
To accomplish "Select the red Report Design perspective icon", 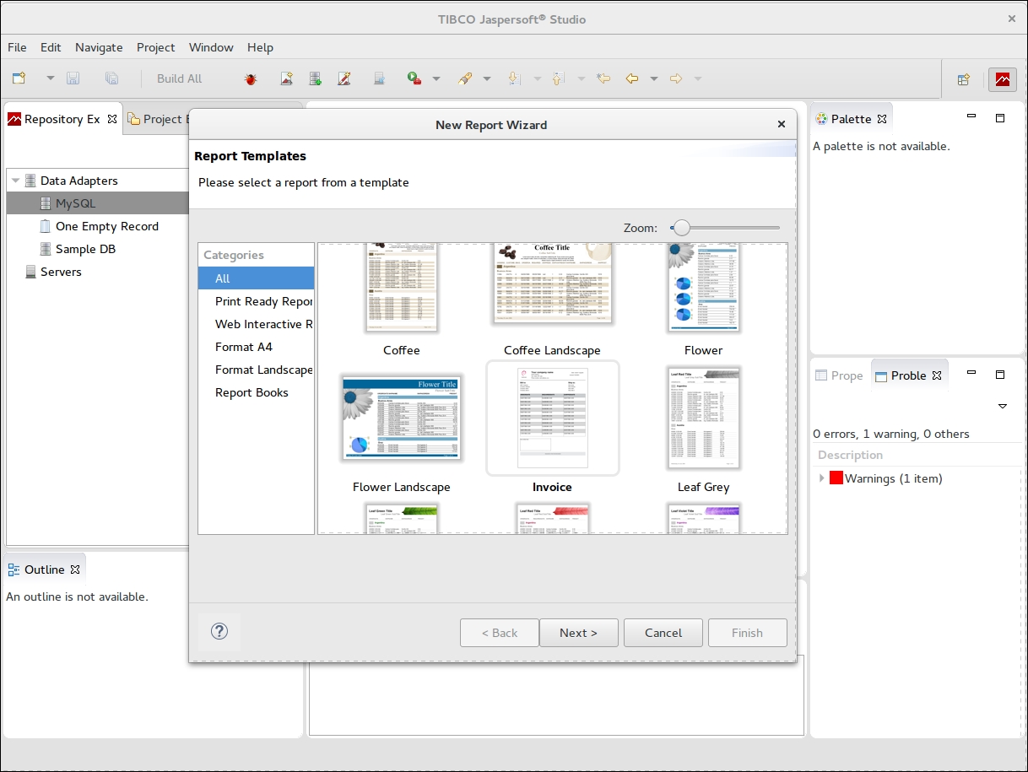I will click(x=1002, y=79).
